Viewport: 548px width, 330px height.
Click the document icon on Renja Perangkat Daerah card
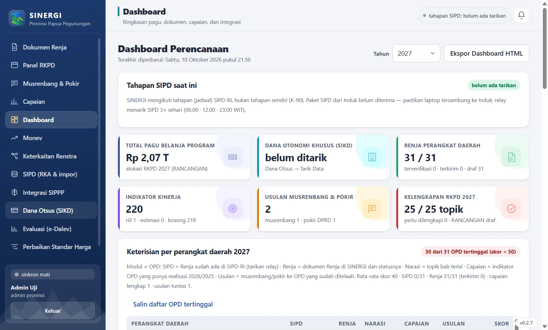(511, 157)
